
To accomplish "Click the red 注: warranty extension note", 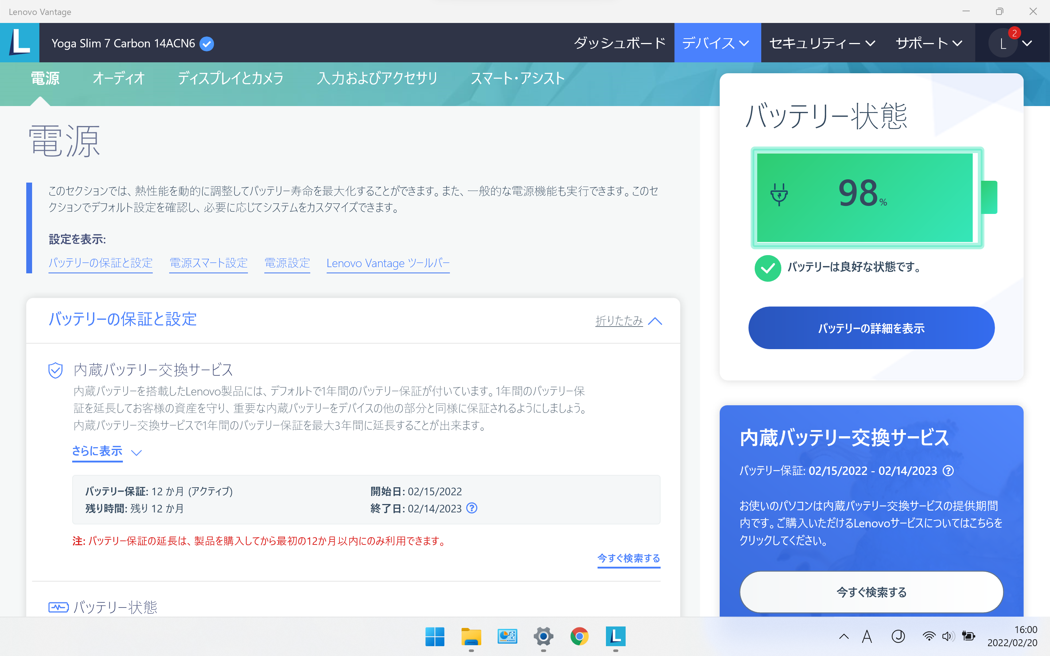I will tap(260, 541).
